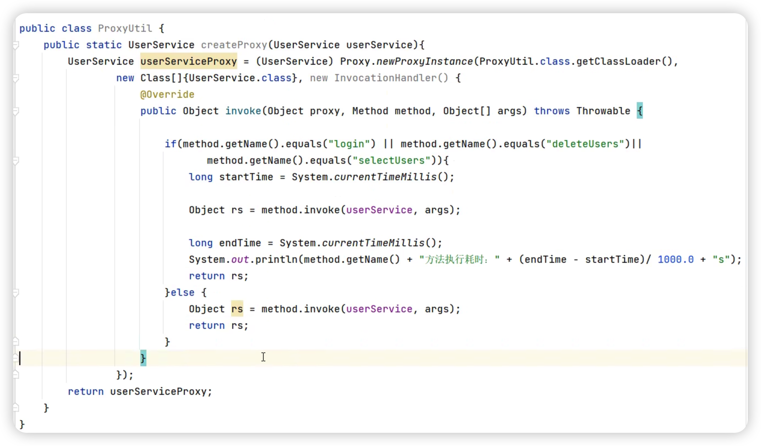Click the InvocationHandler() type name

pos(391,78)
